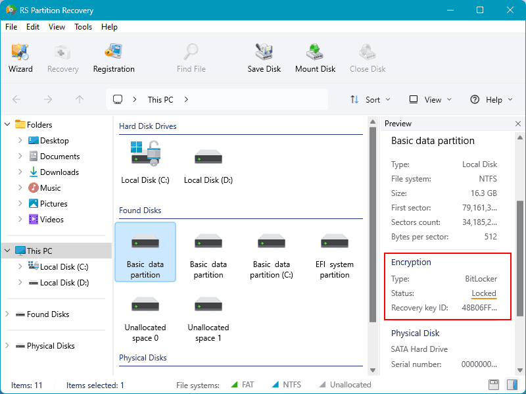Click Unallocated legend in status bar

pos(345,385)
